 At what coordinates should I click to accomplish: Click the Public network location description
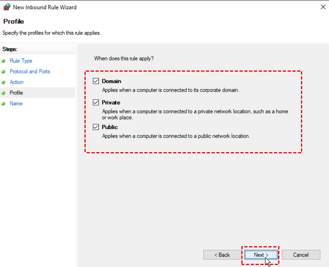pyautogui.click(x=176, y=136)
